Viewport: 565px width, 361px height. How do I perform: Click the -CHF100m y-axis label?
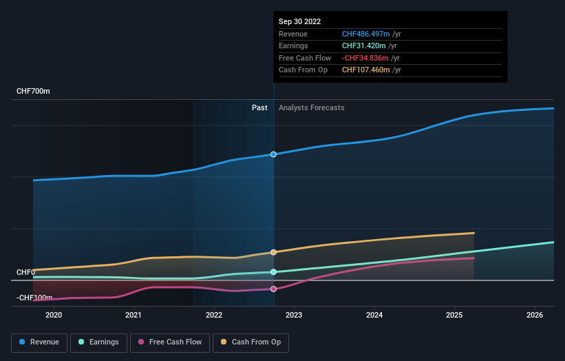pyautogui.click(x=34, y=298)
